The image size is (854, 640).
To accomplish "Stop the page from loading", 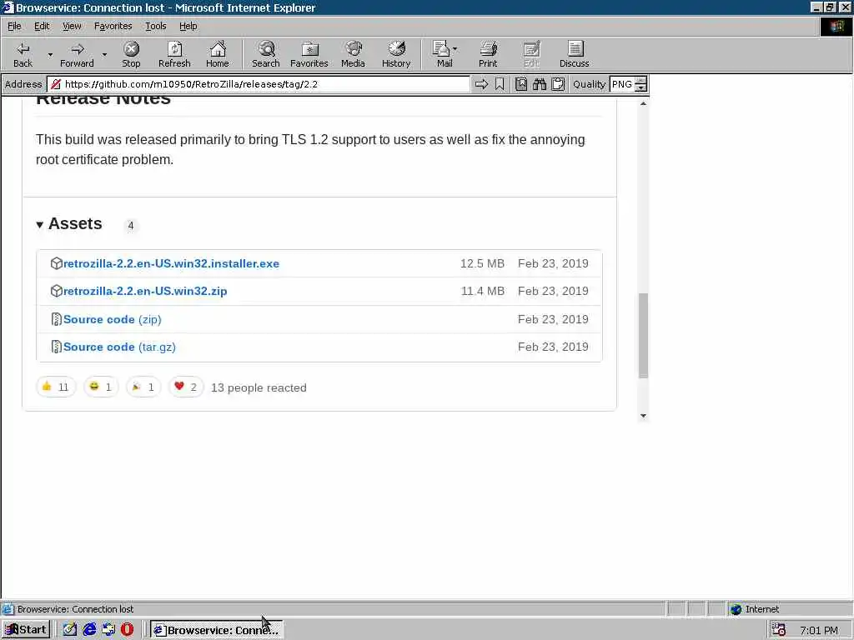I will (x=131, y=54).
